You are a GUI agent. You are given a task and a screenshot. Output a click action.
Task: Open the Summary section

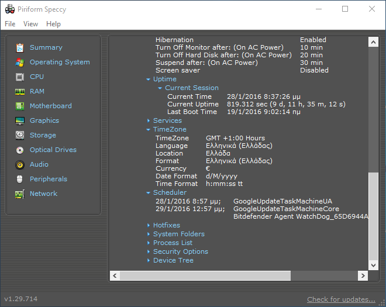coord(46,47)
